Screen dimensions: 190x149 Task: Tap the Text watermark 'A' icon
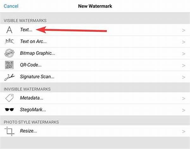[x=9, y=30]
